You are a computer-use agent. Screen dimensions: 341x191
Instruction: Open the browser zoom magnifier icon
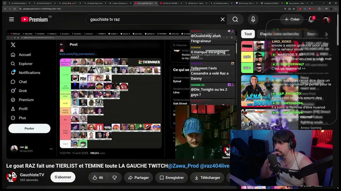(285, 9)
